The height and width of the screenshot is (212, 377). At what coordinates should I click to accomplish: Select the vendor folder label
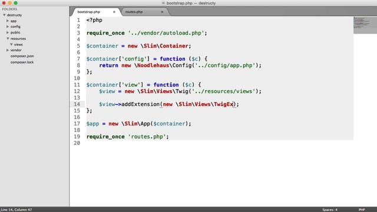click(x=16, y=50)
